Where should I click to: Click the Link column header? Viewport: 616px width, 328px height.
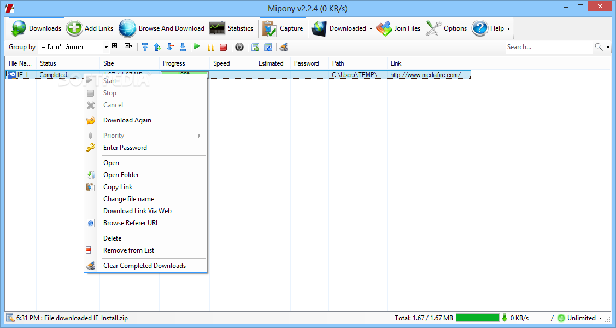point(429,63)
